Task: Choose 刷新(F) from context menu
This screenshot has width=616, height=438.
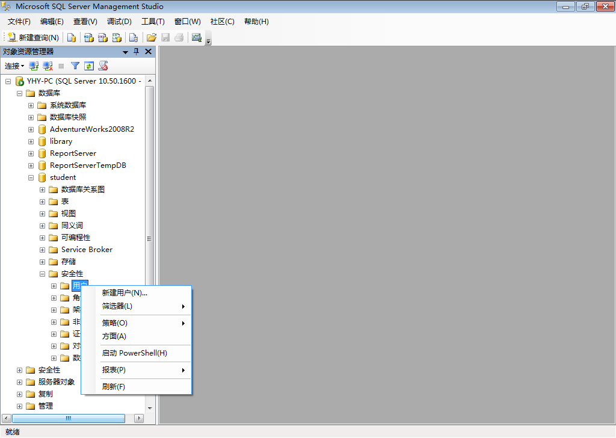Action: [137, 387]
